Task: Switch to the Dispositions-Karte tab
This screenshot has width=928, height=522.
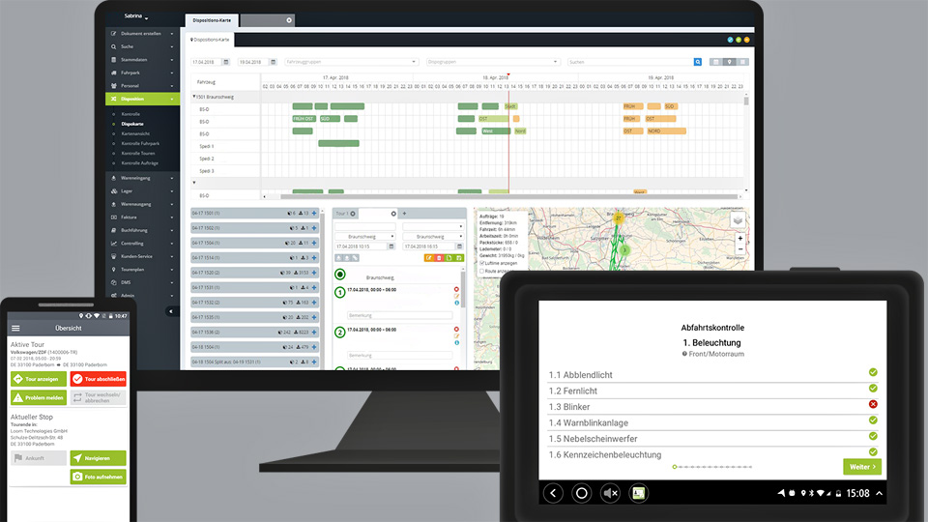Action: pyautogui.click(x=211, y=20)
